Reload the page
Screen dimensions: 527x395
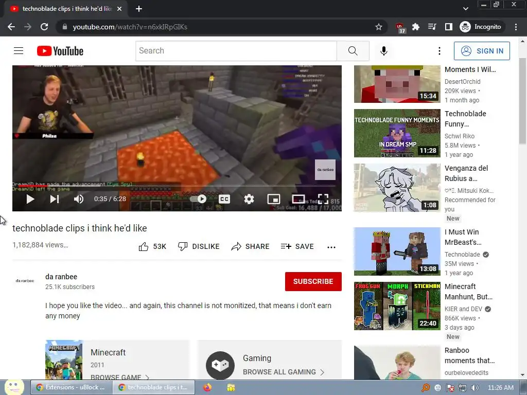coord(44,27)
